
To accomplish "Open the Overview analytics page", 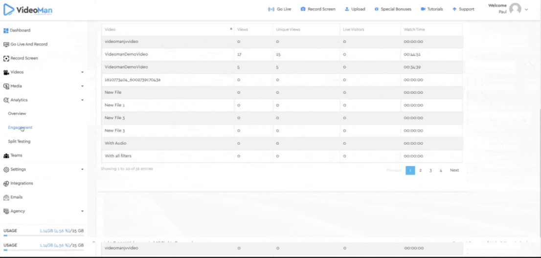I will pyautogui.click(x=17, y=114).
